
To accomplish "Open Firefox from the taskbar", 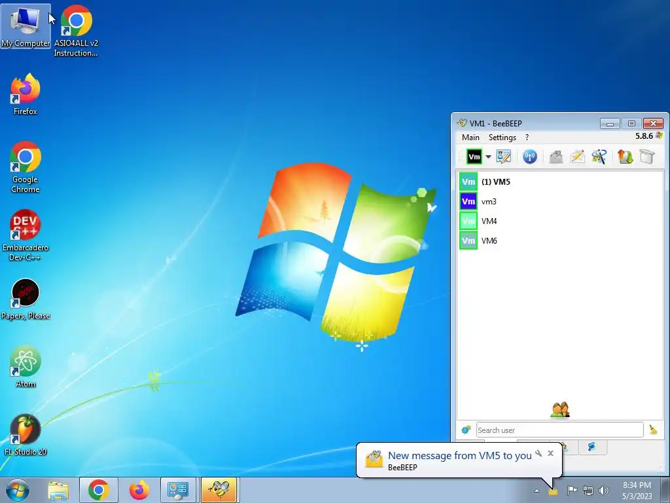I will [139, 490].
